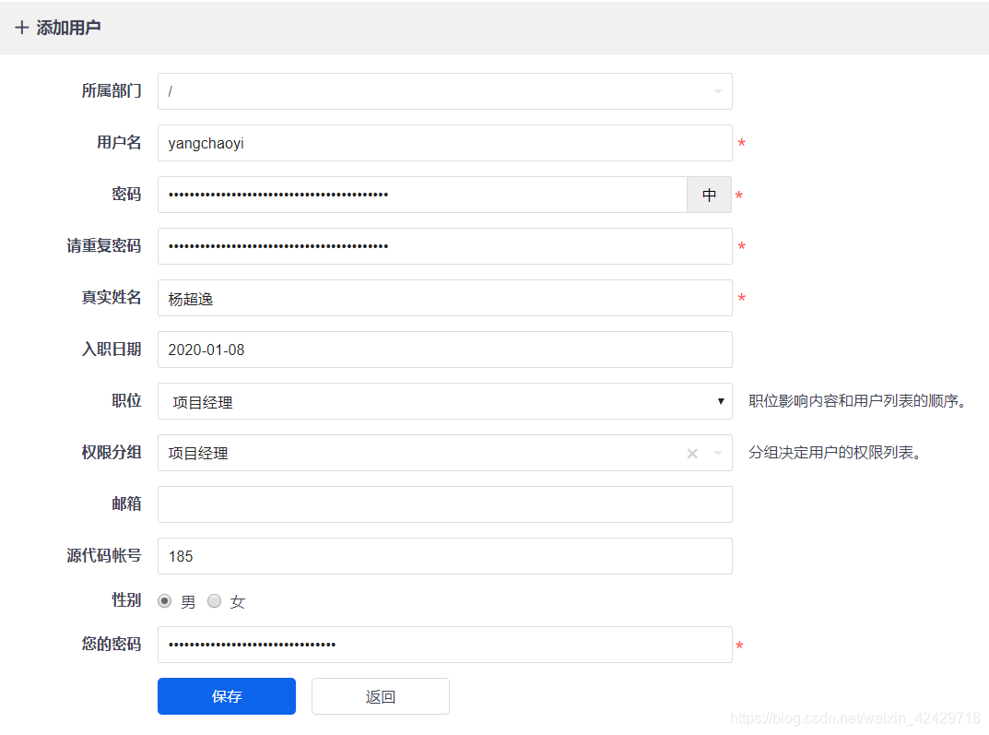Focus the 源代码帐号 field containing 185

[x=444, y=556]
